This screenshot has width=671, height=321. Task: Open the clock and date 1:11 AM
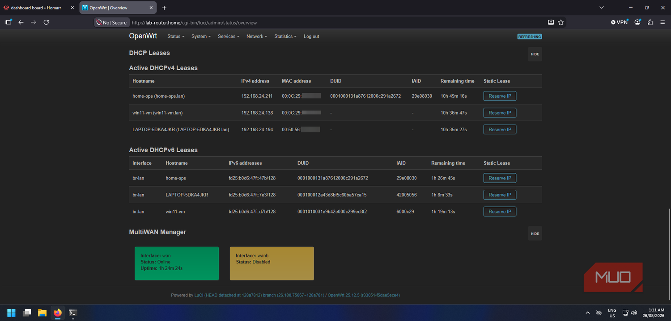point(654,313)
